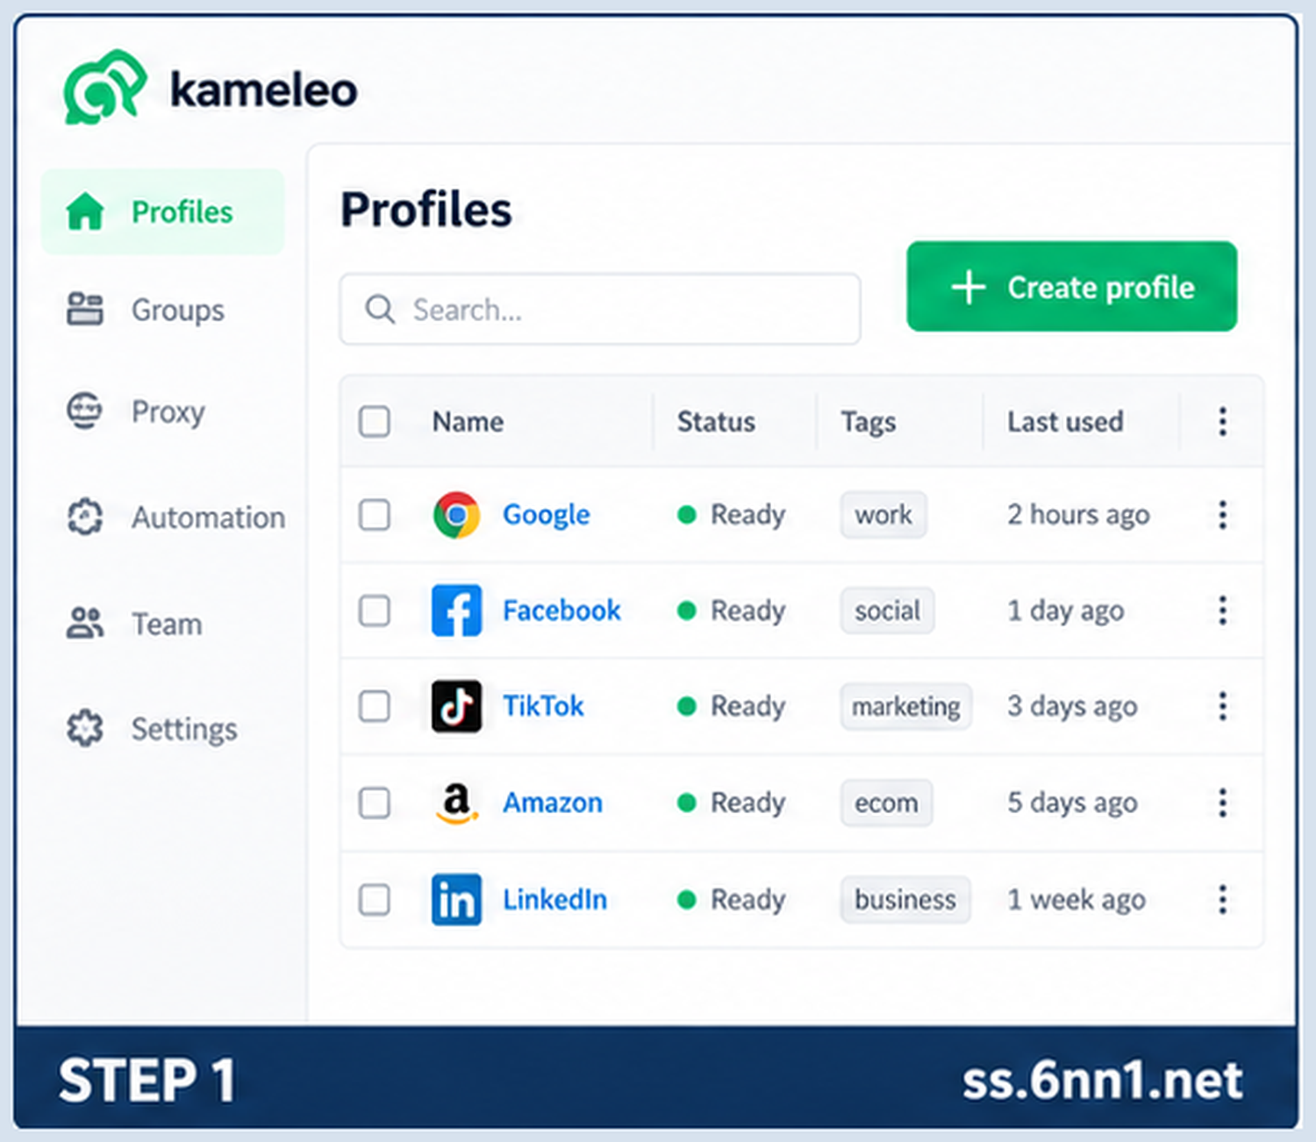This screenshot has height=1142, width=1316.
Task: Open the Google profile link
Action: [546, 515]
